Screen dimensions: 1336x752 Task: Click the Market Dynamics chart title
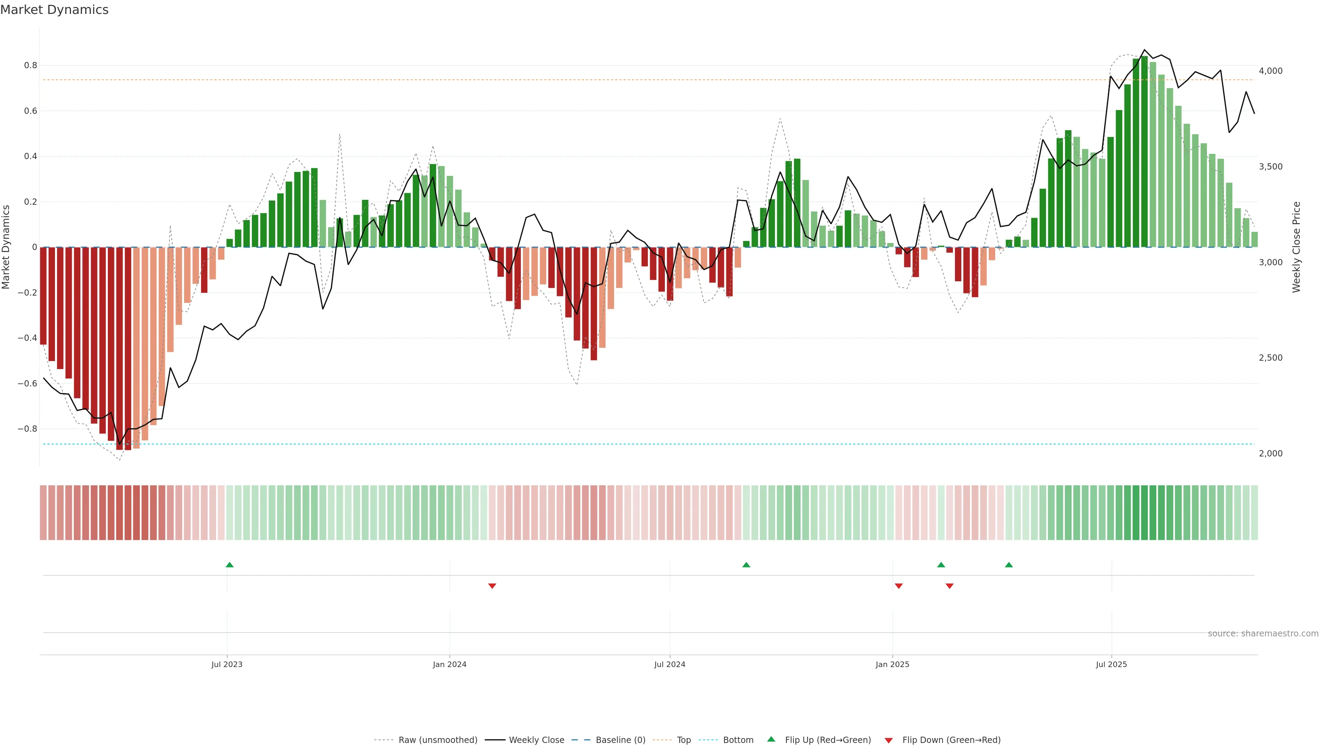pos(55,10)
